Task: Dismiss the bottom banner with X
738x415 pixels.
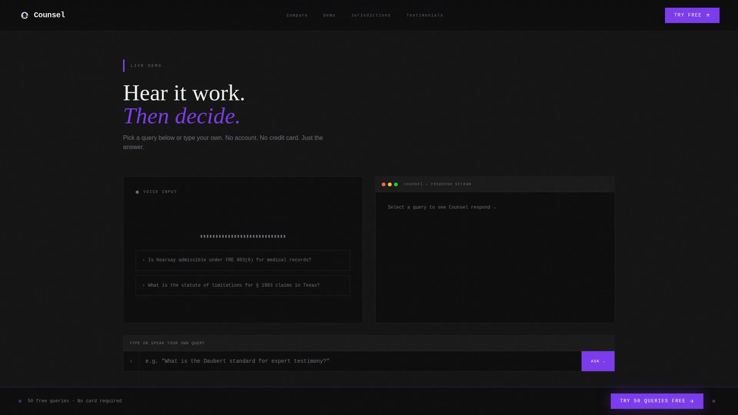Action: (714, 401)
